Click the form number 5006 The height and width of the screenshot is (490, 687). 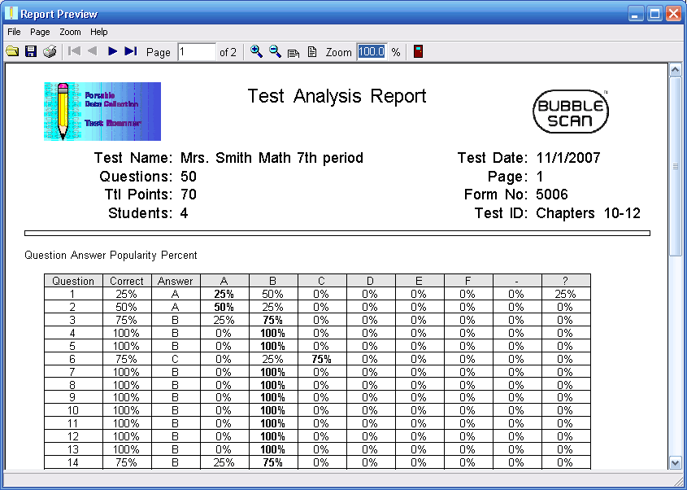click(x=552, y=195)
